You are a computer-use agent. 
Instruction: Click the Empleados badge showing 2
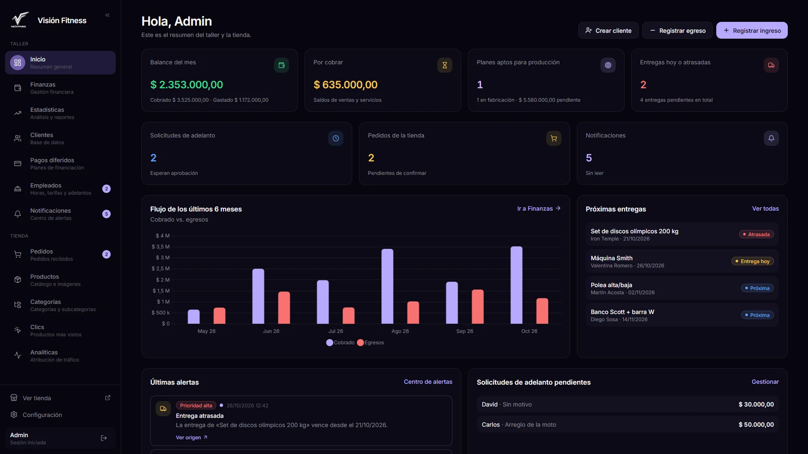tap(106, 189)
